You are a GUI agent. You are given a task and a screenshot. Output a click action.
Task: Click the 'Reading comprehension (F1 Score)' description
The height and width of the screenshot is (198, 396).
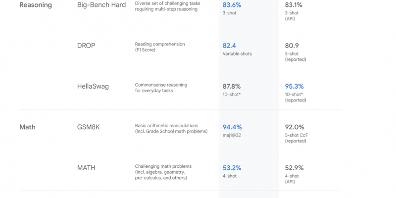tap(160, 47)
